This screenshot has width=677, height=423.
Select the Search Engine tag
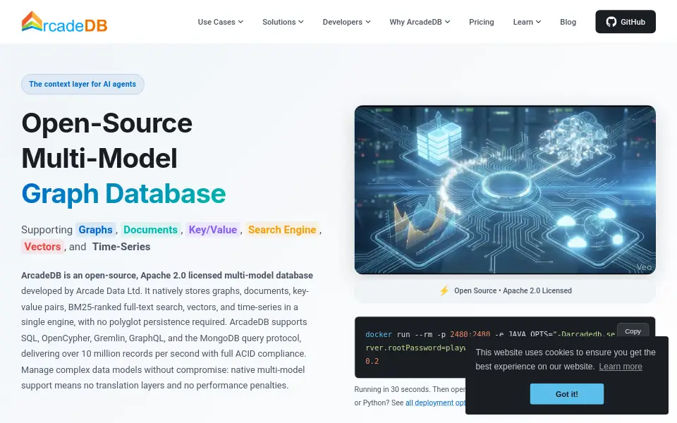click(282, 230)
